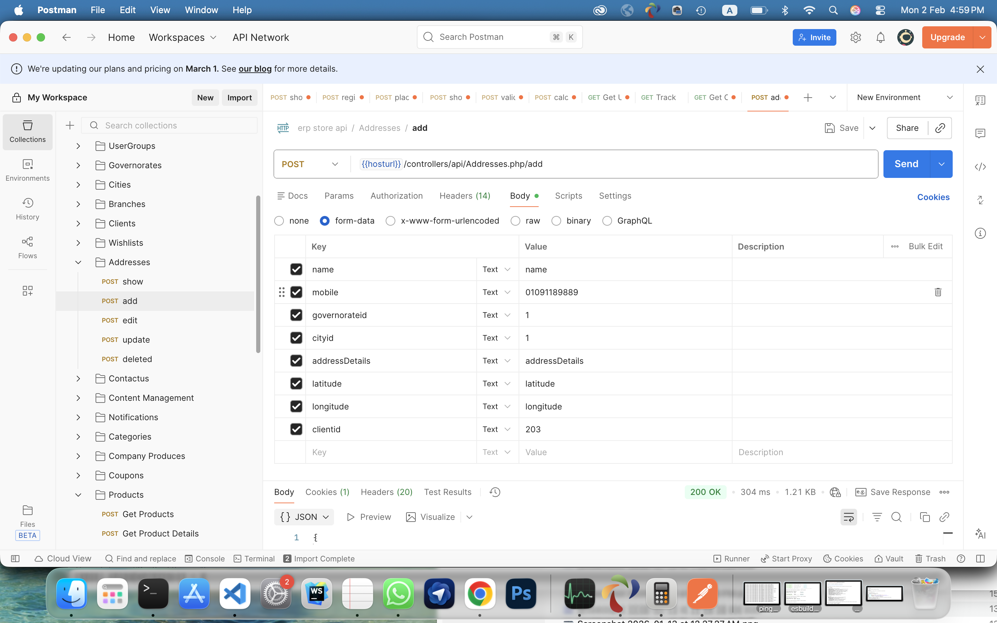This screenshot has width=997, height=623.
Task: Click the notifications bell icon
Action: pos(880,37)
